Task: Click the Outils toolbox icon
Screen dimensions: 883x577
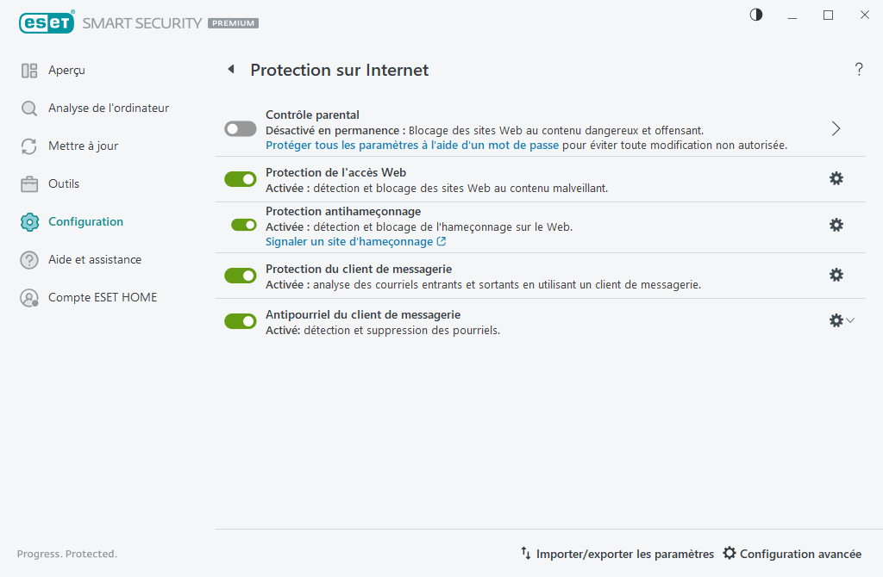Action: click(29, 183)
